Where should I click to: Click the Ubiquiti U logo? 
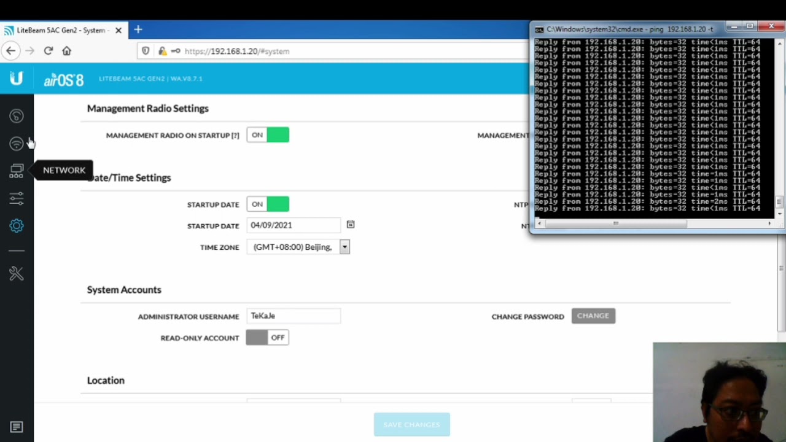tap(17, 79)
